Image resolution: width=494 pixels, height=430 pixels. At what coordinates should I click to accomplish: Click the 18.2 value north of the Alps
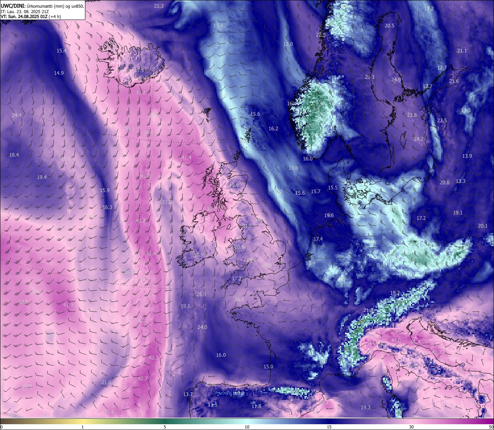coord(395,293)
